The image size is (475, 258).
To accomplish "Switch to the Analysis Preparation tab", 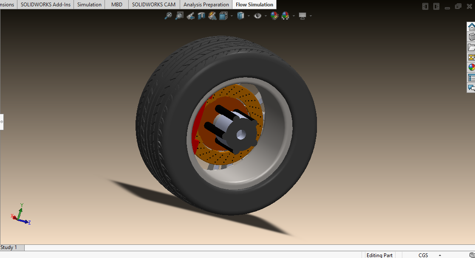I will point(206,5).
